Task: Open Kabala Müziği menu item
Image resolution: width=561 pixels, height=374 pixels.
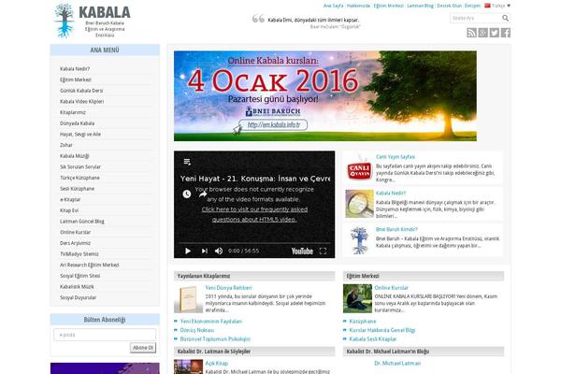Action: click(75, 156)
